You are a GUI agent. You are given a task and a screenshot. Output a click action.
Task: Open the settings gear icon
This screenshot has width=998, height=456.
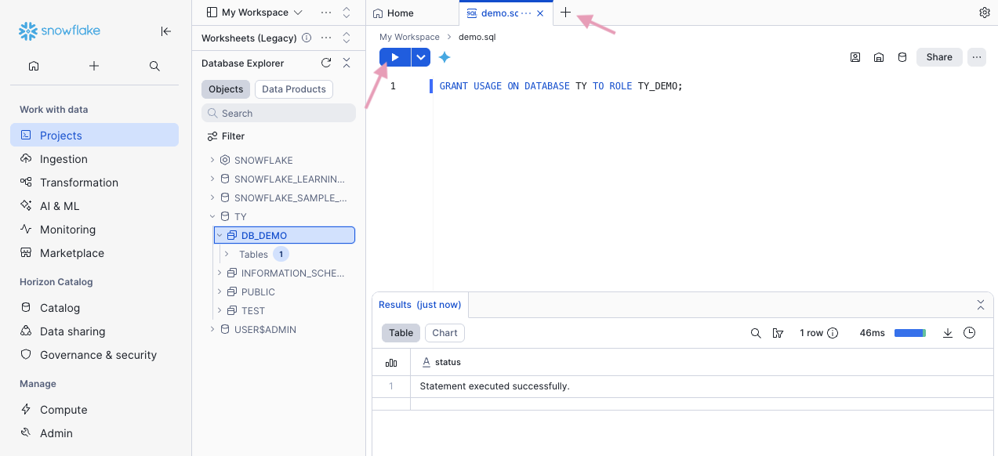985,13
